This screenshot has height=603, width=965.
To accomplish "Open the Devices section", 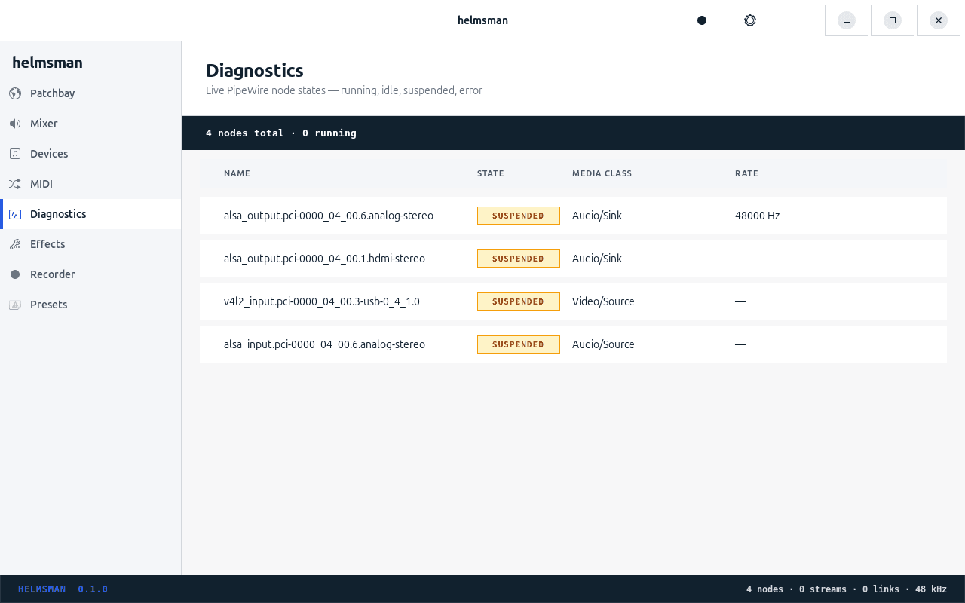I will pos(90,154).
